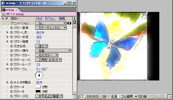Click the snapshot camera icon
The image size is (173, 100).
[x=104, y=96]
